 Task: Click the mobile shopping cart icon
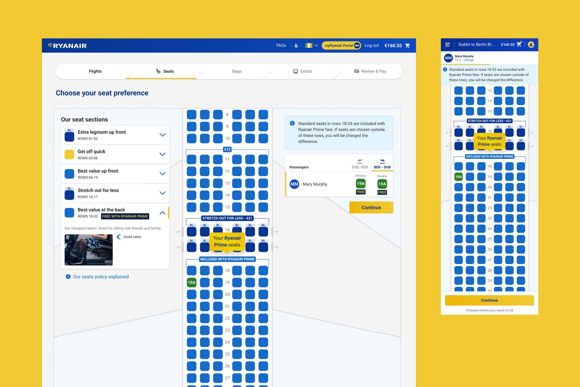tap(519, 44)
